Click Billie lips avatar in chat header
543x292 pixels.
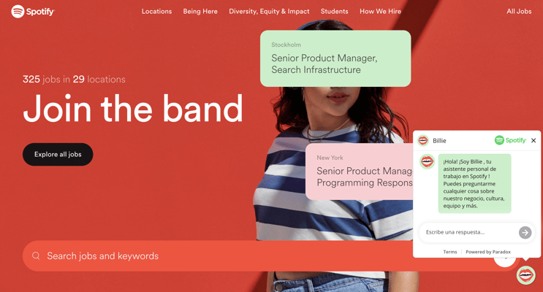(423, 140)
